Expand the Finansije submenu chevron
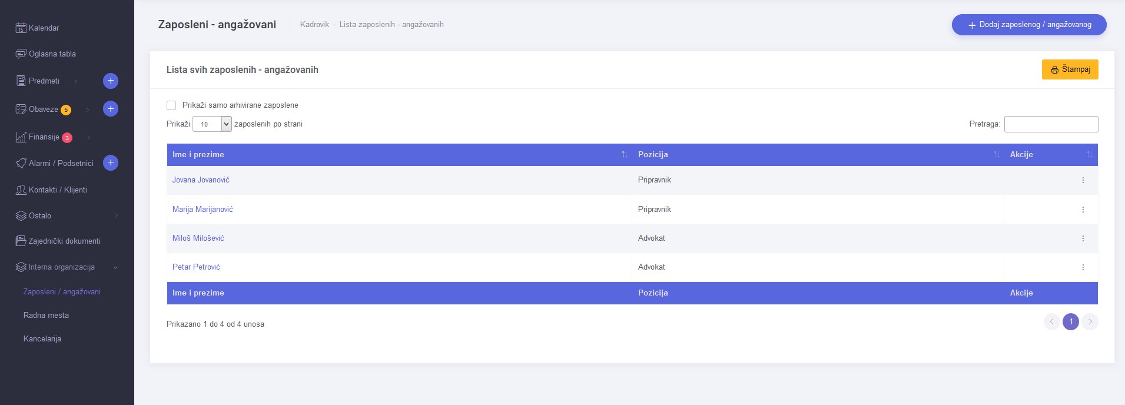Image resolution: width=1125 pixels, height=405 pixels. coord(89,138)
